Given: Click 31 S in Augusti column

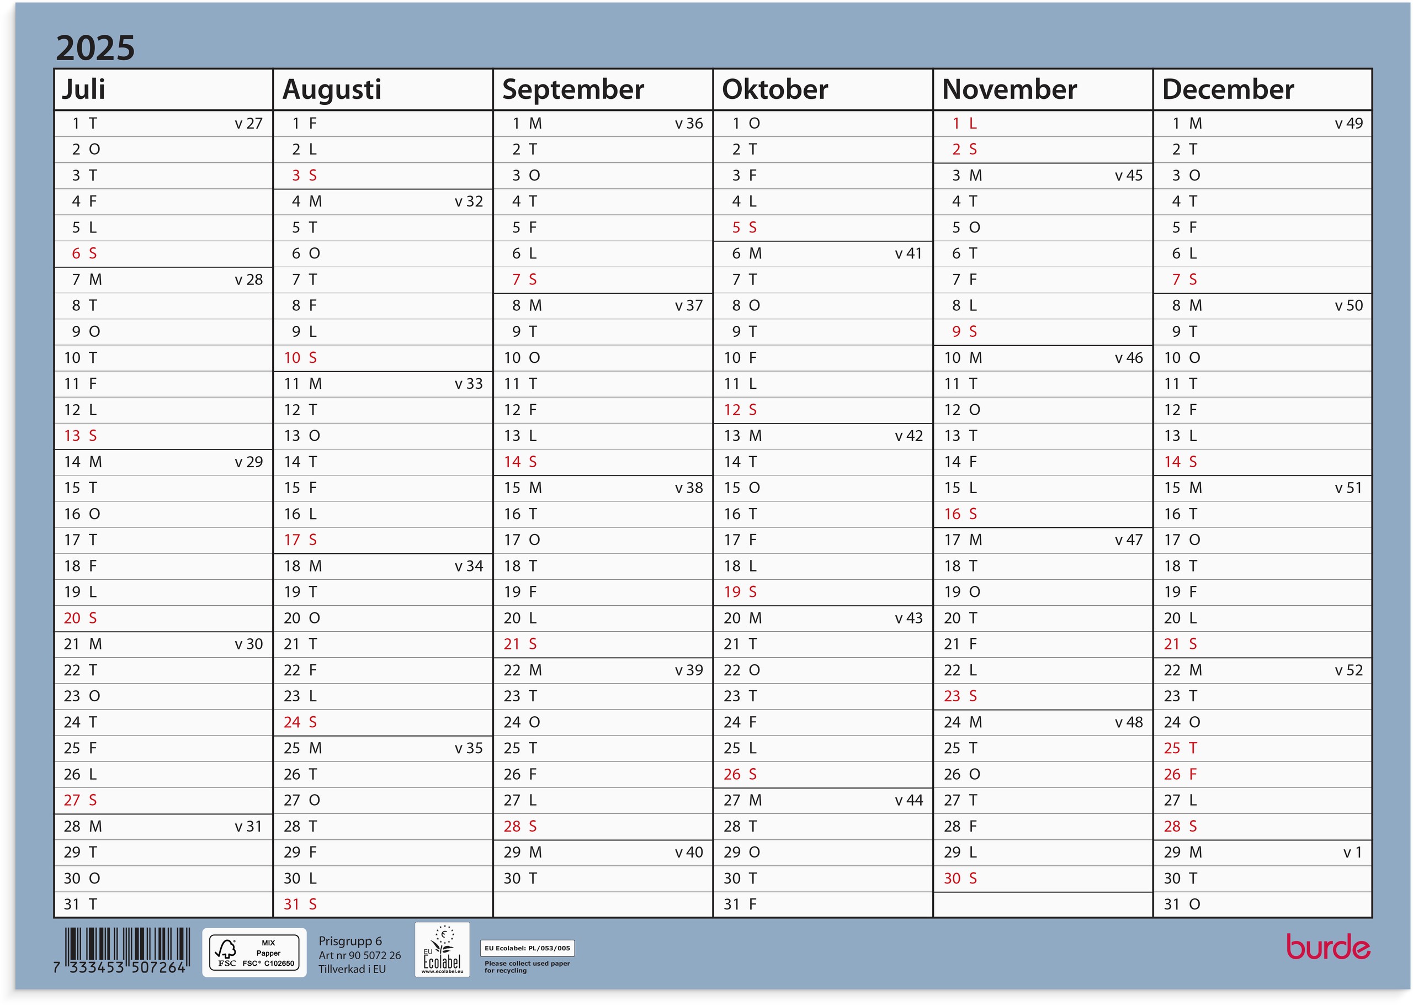Looking at the screenshot, I should pyautogui.click(x=300, y=905).
